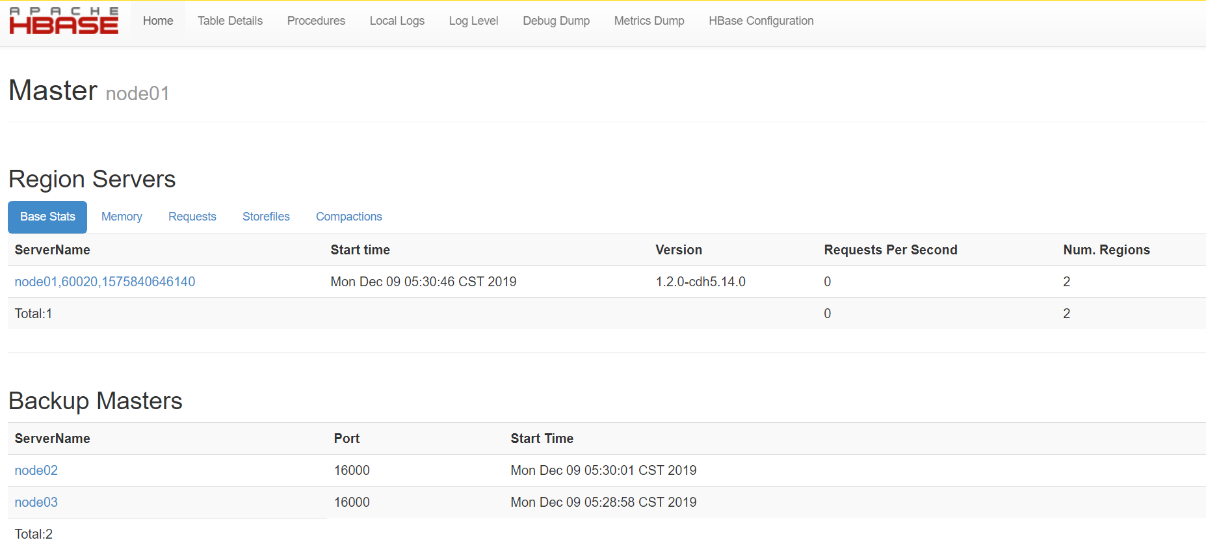Switch to the Compactions tab
Viewport: 1206px width, 551px height.
(x=348, y=217)
